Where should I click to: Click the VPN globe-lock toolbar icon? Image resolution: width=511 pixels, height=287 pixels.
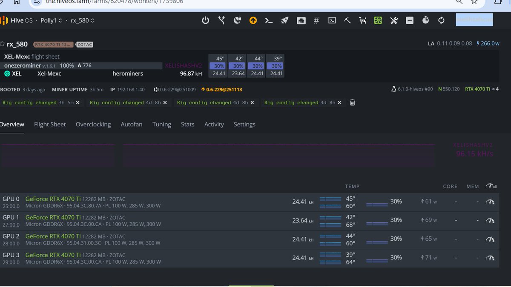[x=237, y=20]
